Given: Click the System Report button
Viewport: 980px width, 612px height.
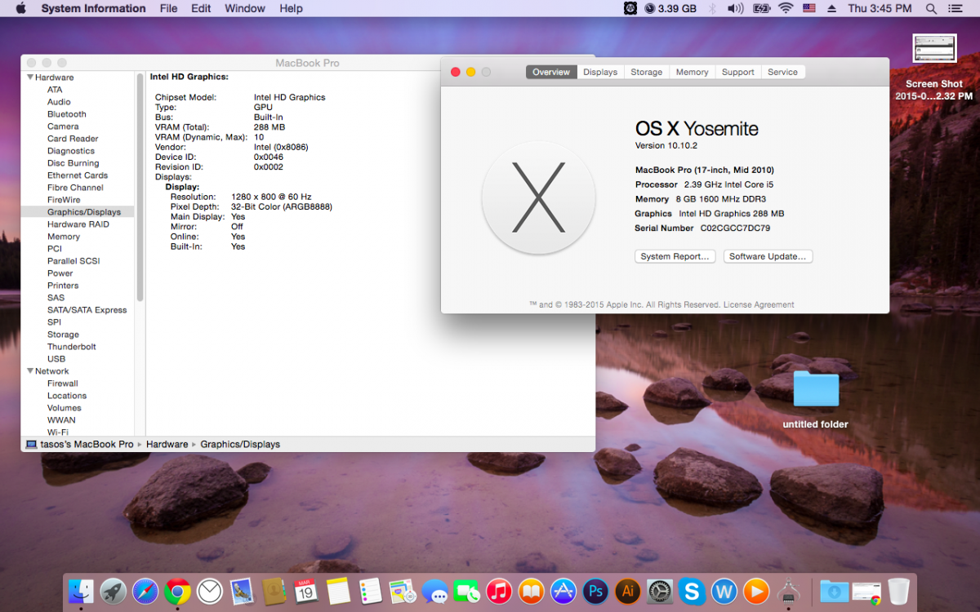Looking at the screenshot, I should pyautogui.click(x=675, y=256).
